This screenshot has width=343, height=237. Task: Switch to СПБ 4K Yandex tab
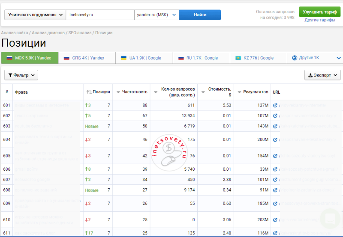[87, 58]
